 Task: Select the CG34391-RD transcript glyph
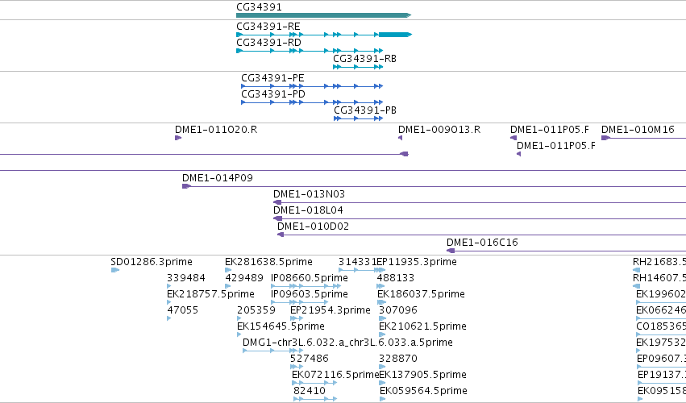[310, 51]
